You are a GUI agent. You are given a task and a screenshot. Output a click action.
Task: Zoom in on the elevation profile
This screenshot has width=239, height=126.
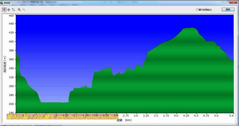click(x=19, y=10)
